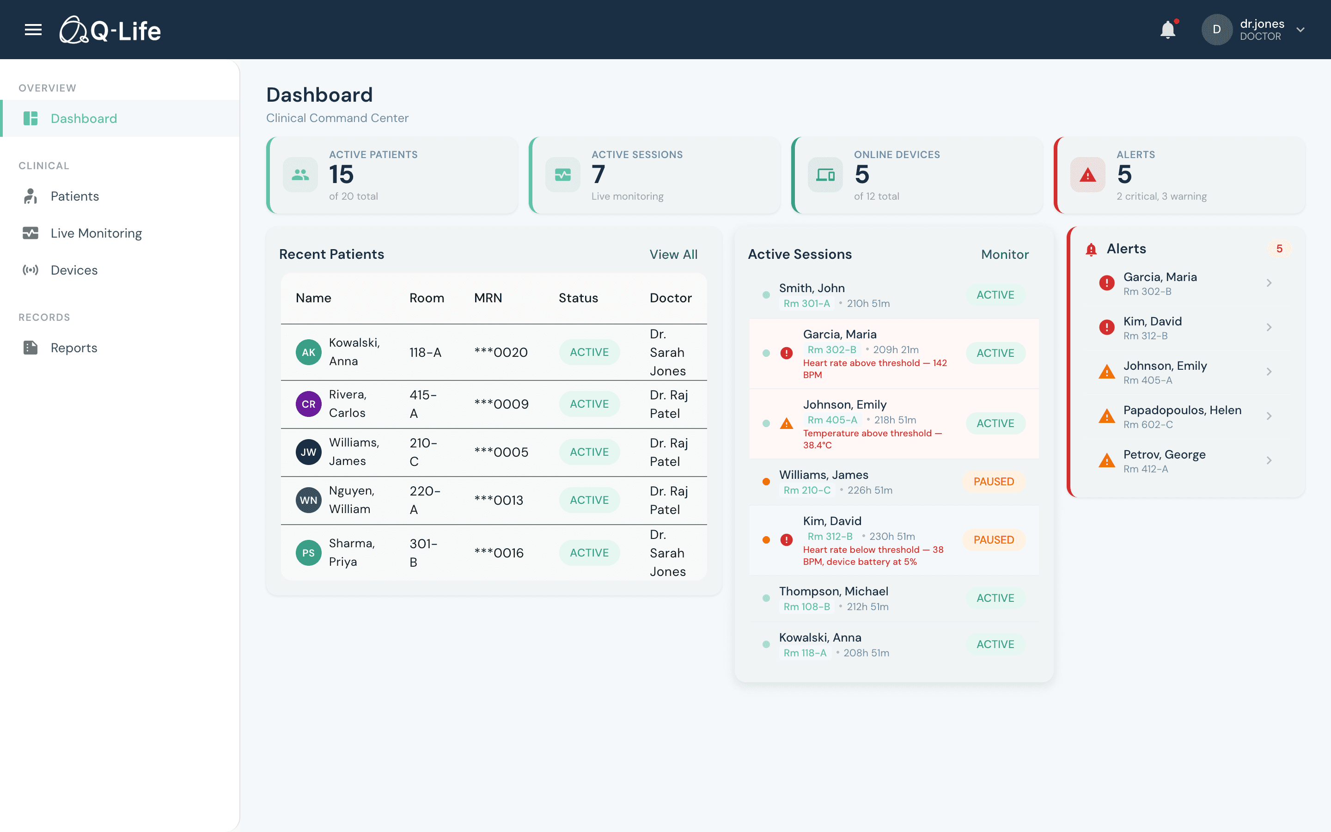Toggle the PAUSED badge on Kim, David session
Image resolution: width=1331 pixels, height=832 pixels.
tap(993, 540)
